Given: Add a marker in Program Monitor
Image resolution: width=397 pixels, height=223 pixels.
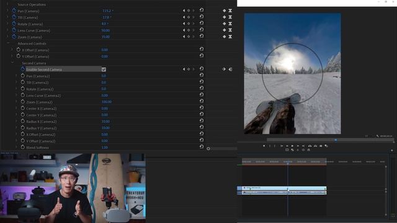Looking at the screenshot, I should point(264,146).
